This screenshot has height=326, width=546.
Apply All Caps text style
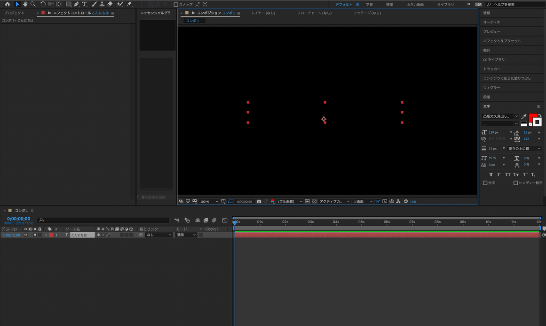(x=508, y=174)
